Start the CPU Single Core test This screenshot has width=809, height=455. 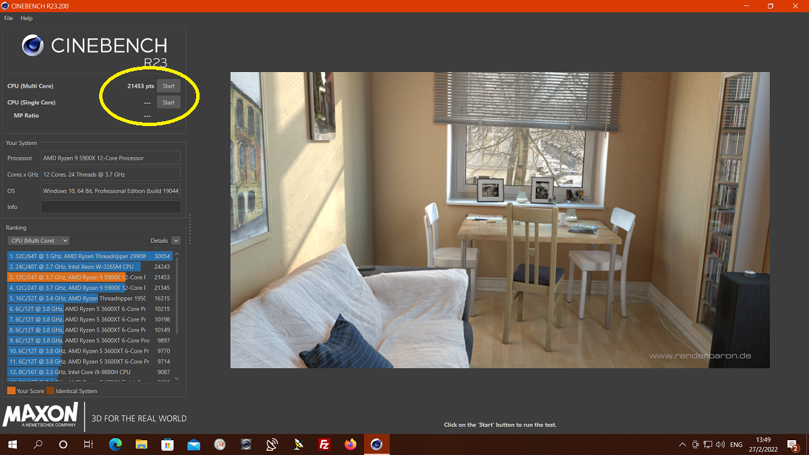(169, 102)
